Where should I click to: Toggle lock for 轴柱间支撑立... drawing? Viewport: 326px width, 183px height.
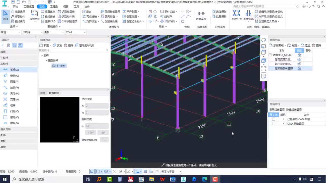299,64
